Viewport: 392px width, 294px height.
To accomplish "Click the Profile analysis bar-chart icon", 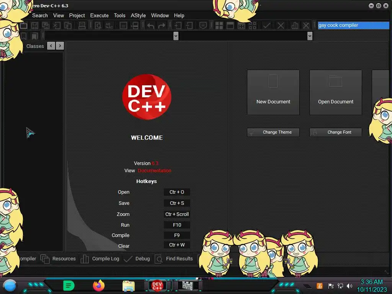I will (x=295, y=26).
